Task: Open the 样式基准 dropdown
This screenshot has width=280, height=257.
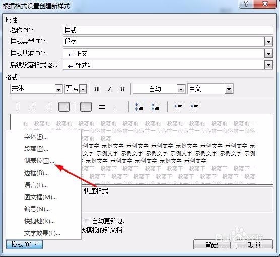Action: click(x=268, y=53)
